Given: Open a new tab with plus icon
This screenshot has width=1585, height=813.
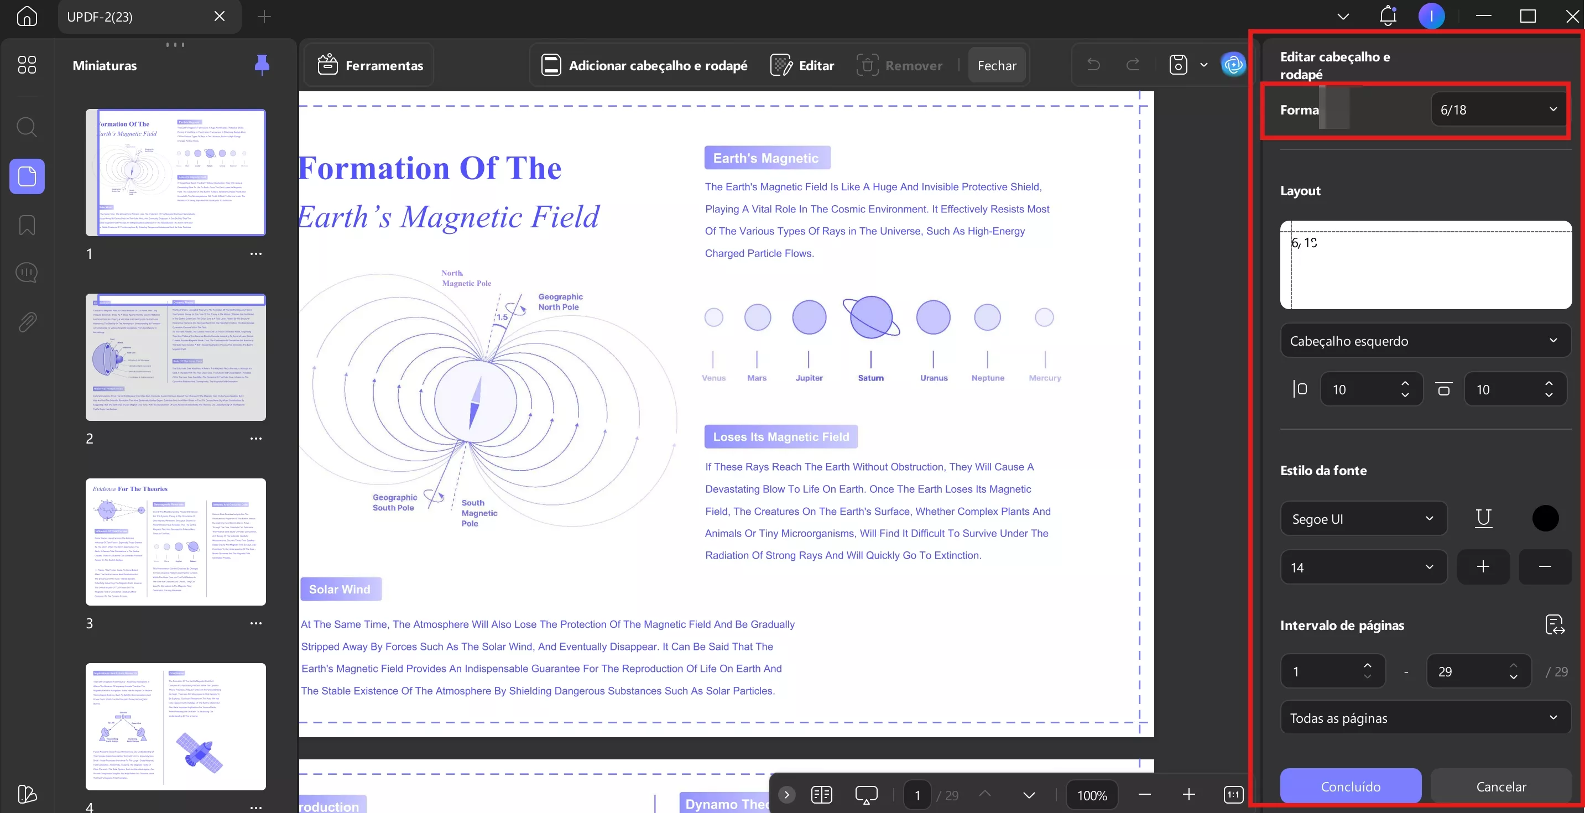Looking at the screenshot, I should coord(264,17).
